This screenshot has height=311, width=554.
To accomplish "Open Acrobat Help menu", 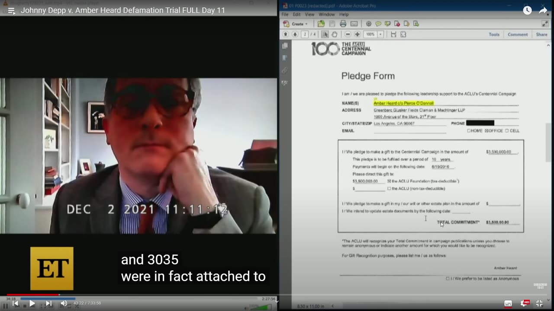I will coord(344,14).
